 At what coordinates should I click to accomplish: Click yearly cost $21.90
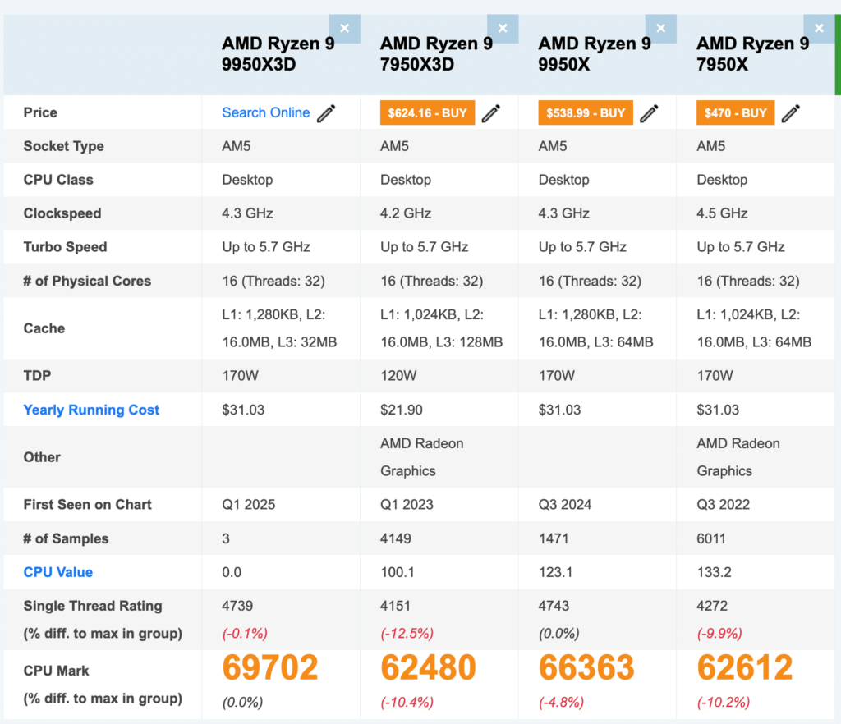coord(401,410)
